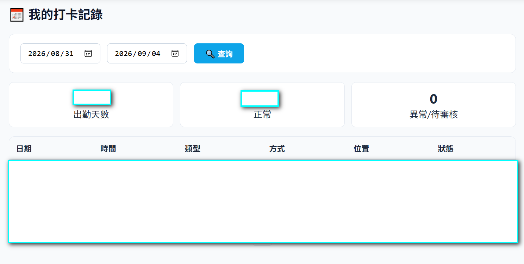Click the 狀態 column header
The image size is (524, 264).
446,149
